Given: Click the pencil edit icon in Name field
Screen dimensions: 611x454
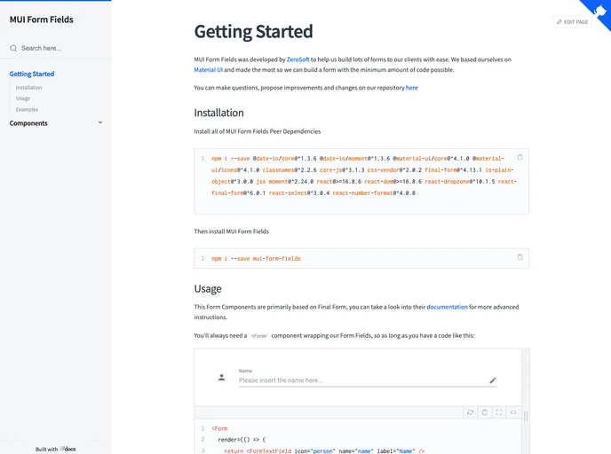Looking at the screenshot, I should pyautogui.click(x=493, y=380).
